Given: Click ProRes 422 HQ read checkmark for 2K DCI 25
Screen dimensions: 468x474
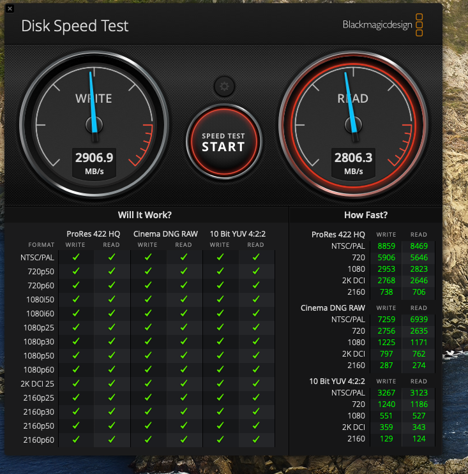Looking at the screenshot, I should click(112, 383).
